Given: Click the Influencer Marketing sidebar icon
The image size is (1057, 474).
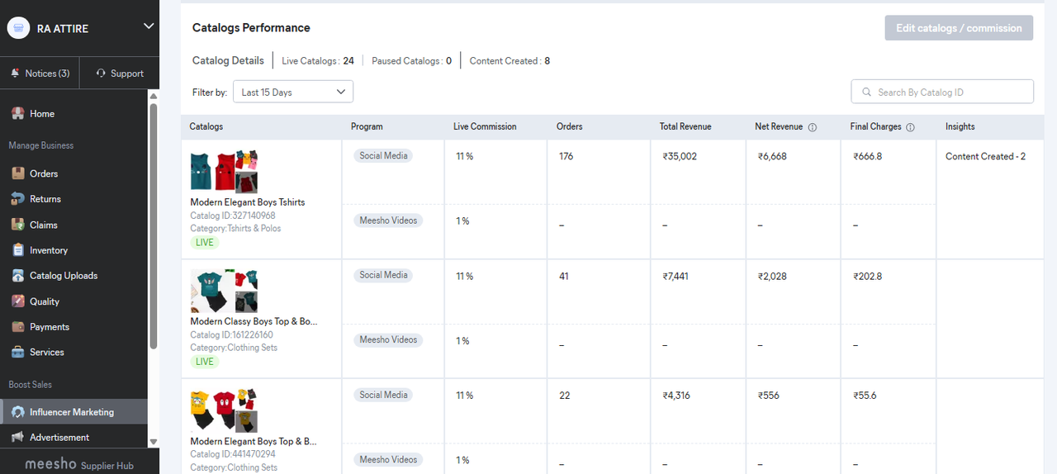Looking at the screenshot, I should tap(17, 412).
